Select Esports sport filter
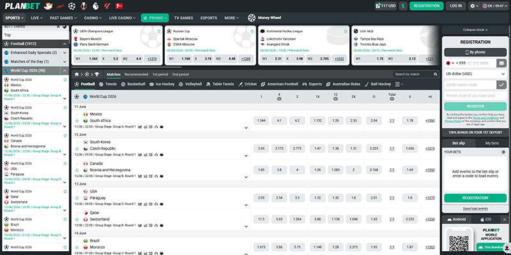This screenshot has height=255, width=511. point(312,84)
